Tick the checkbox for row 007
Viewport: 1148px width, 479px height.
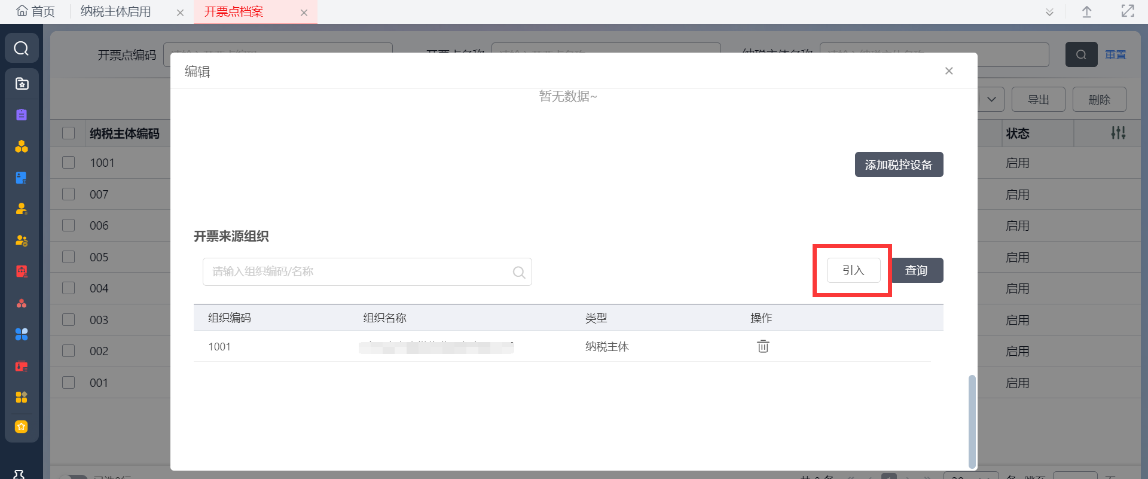69,194
